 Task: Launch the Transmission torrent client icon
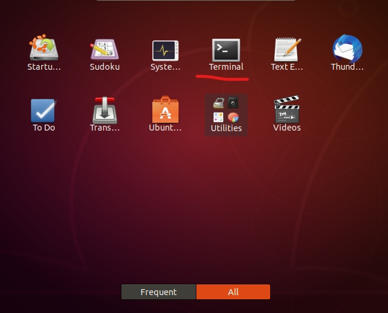point(105,110)
